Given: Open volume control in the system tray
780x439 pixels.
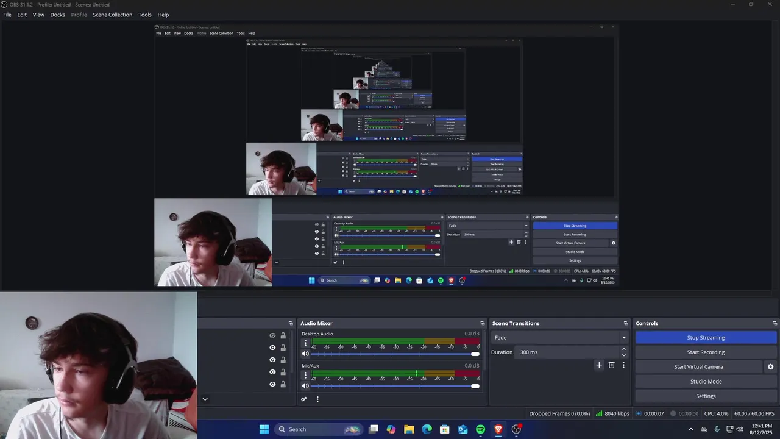Looking at the screenshot, I should coord(740,429).
